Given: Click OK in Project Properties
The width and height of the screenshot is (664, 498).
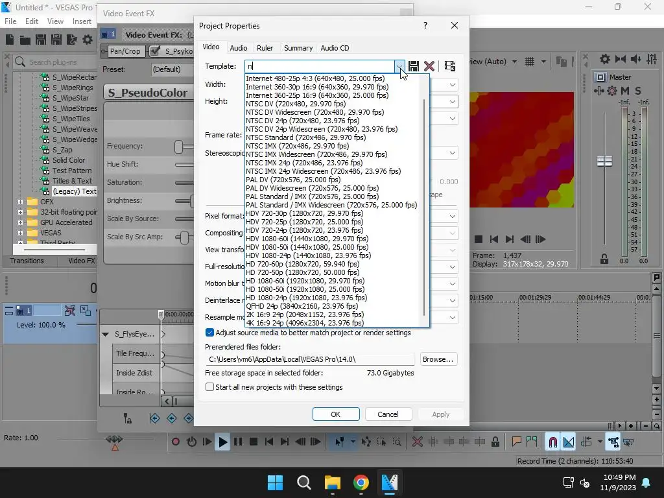Looking at the screenshot, I should click(x=336, y=414).
